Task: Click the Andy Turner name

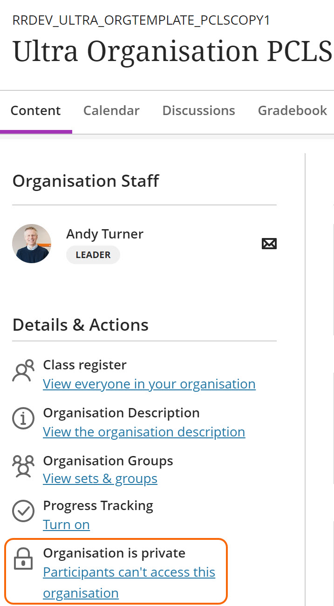Action: pos(105,234)
